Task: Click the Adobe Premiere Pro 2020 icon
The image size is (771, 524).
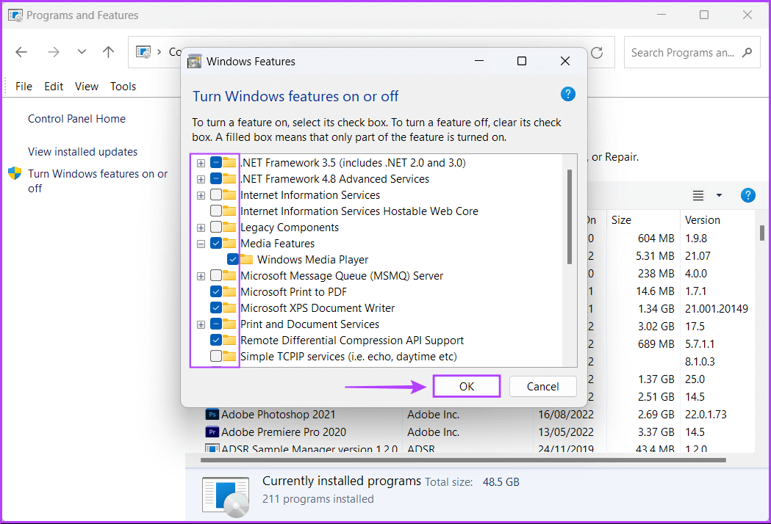Action: [x=212, y=432]
